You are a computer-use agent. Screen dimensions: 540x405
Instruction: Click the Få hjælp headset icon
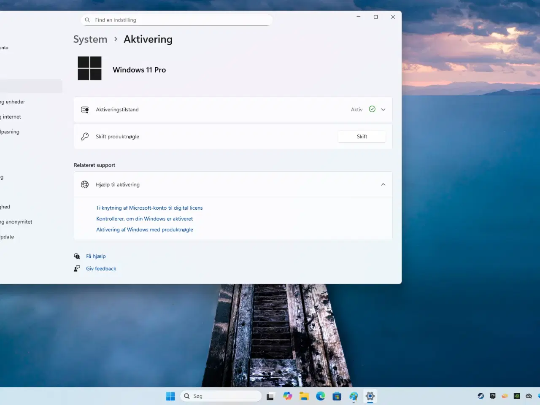(x=77, y=256)
